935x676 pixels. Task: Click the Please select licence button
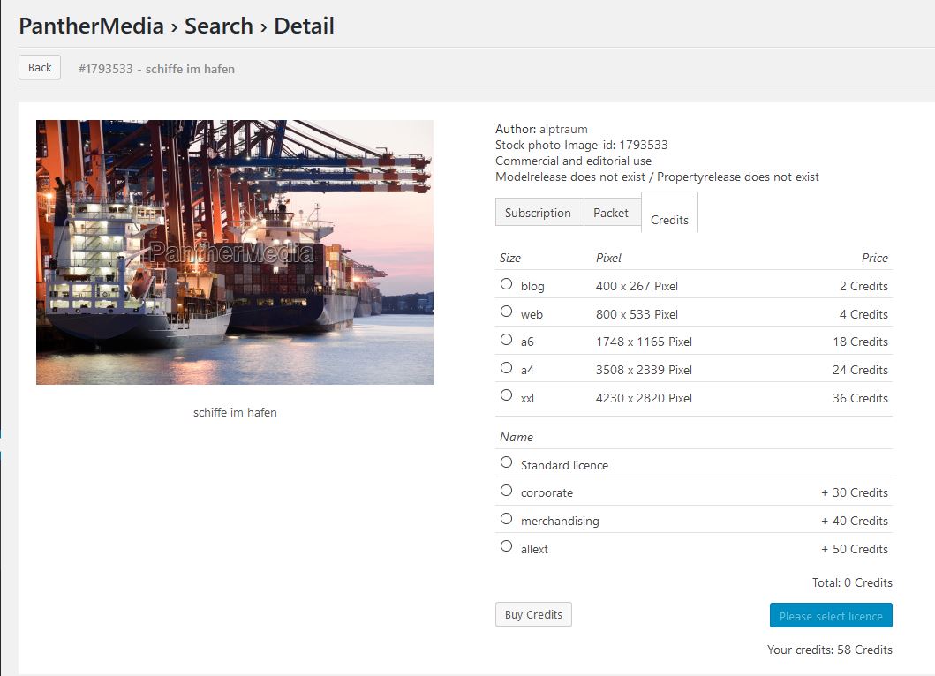831,616
